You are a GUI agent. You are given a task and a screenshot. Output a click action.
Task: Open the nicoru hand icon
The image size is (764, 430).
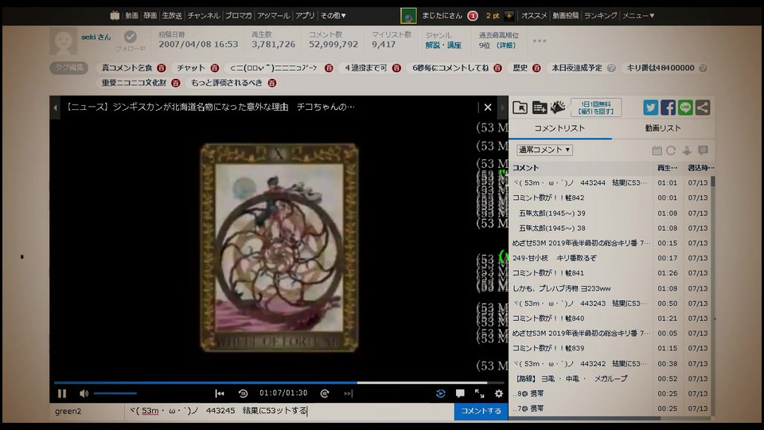[x=558, y=107]
